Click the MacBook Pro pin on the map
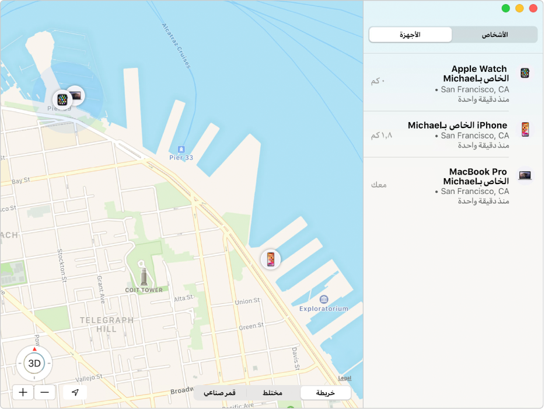The image size is (545, 409). [x=76, y=95]
